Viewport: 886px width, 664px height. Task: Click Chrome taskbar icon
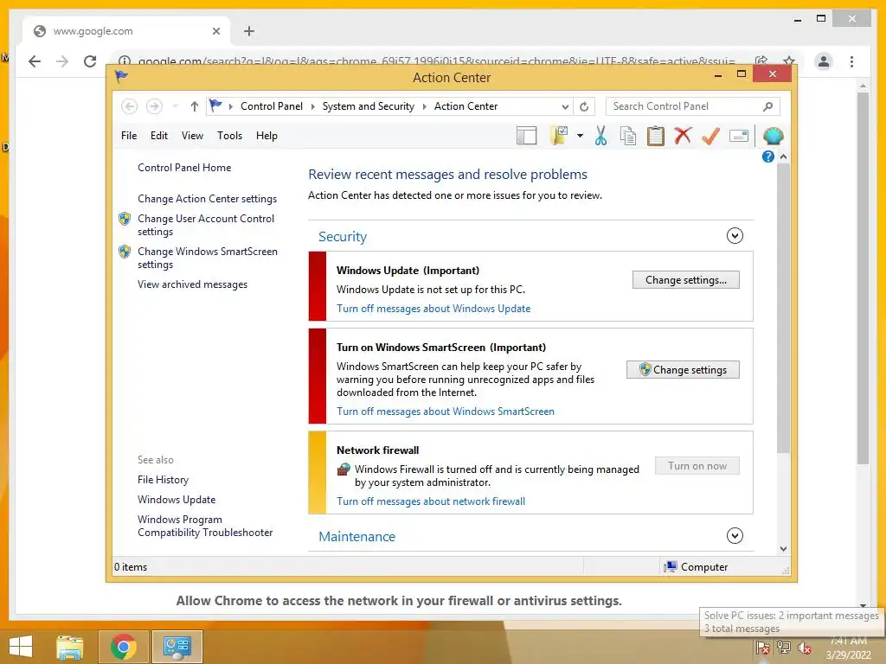(123, 647)
